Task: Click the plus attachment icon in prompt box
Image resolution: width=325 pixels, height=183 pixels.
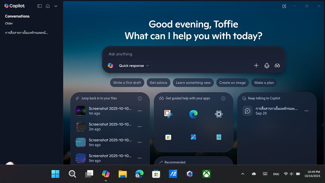Action: [256, 65]
